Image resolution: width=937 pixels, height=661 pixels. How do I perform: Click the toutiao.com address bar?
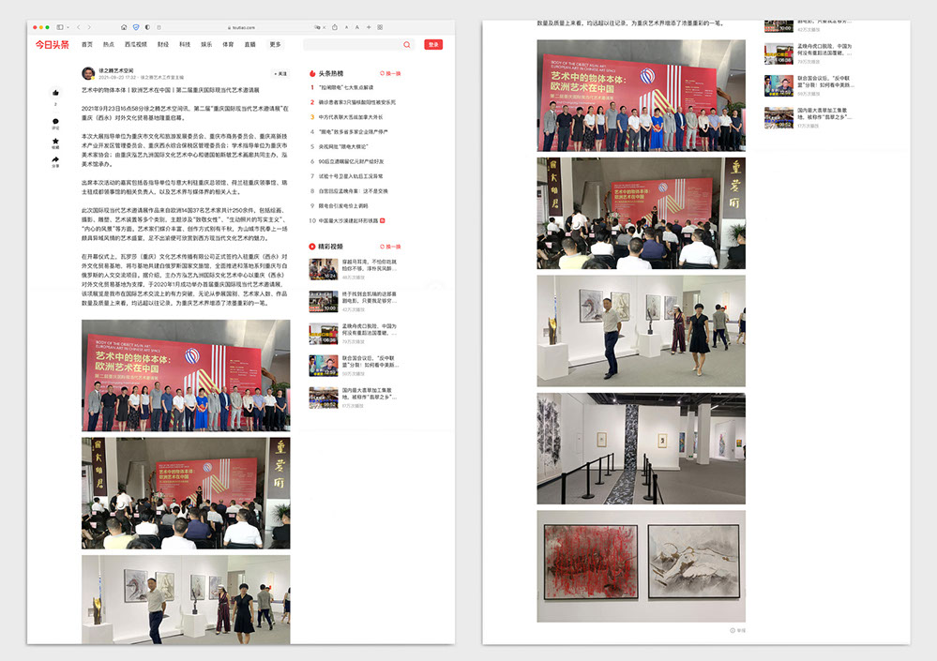[242, 27]
